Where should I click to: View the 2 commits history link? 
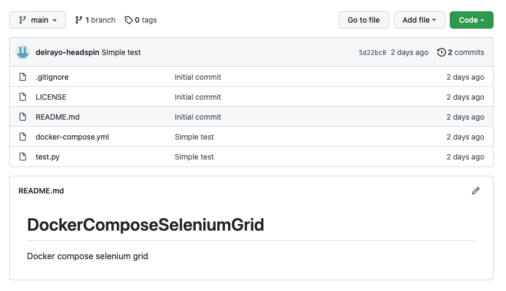pos(465,52)
